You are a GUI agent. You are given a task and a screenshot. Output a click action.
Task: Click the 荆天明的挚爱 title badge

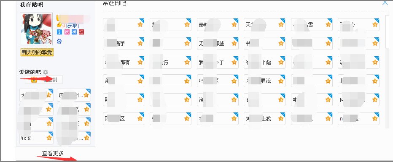click(37, 52)
